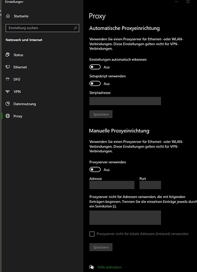Turn on Proxyserver verwenden switch
This screenshot has height=272, width=197.
point(95,169)
